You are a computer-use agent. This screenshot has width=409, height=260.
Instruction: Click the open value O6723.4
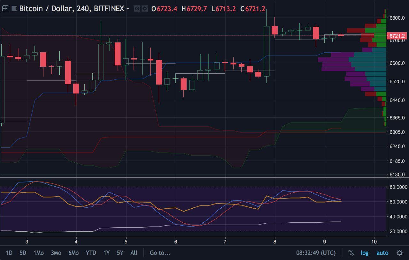point(164,9)
